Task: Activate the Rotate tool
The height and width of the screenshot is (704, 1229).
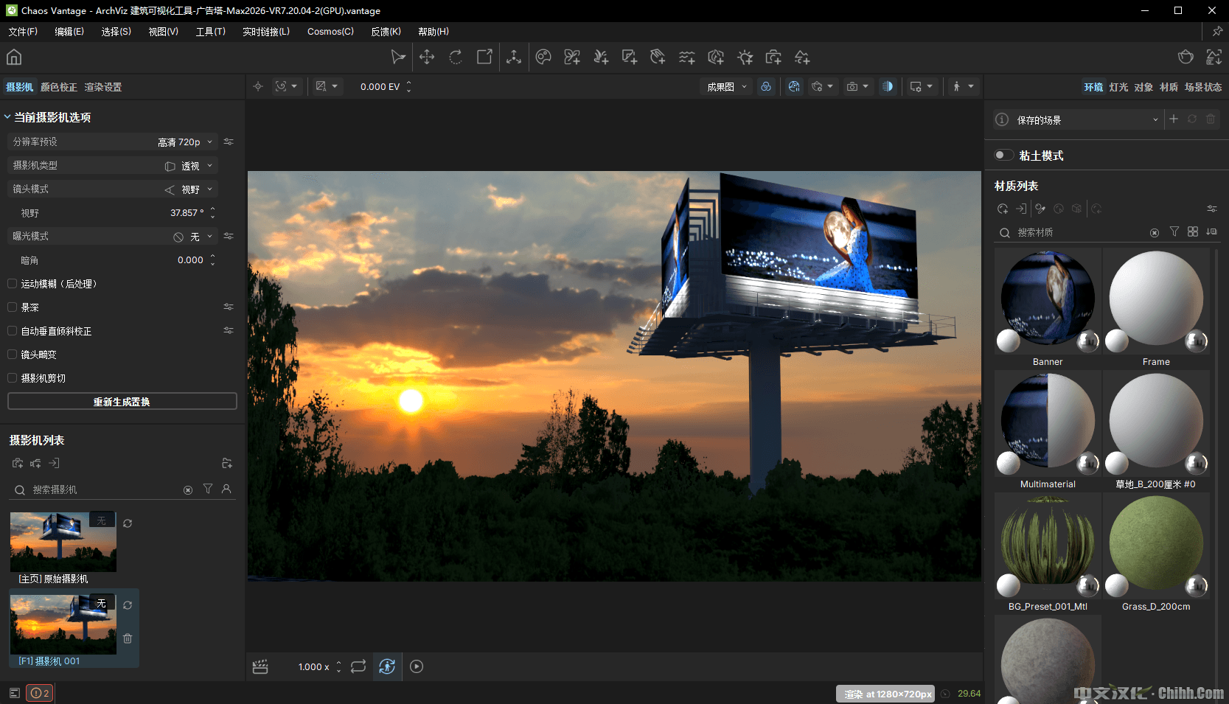Action: pos(456,57)
